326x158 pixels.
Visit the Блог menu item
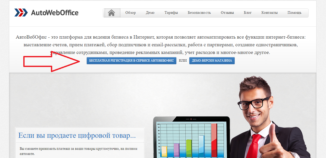[247, 13]
